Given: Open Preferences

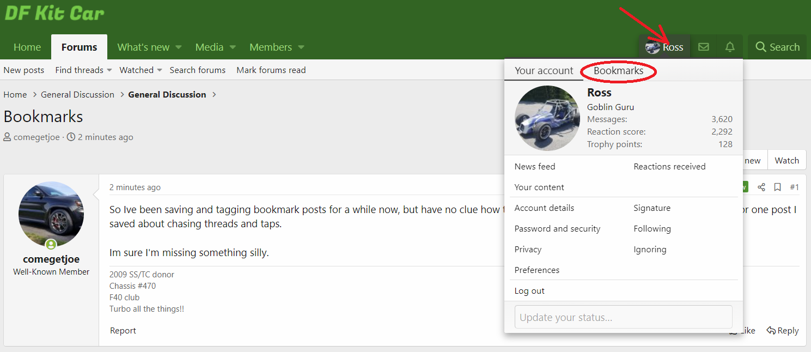Looking at the screenshot, I should tap(537, 270).
